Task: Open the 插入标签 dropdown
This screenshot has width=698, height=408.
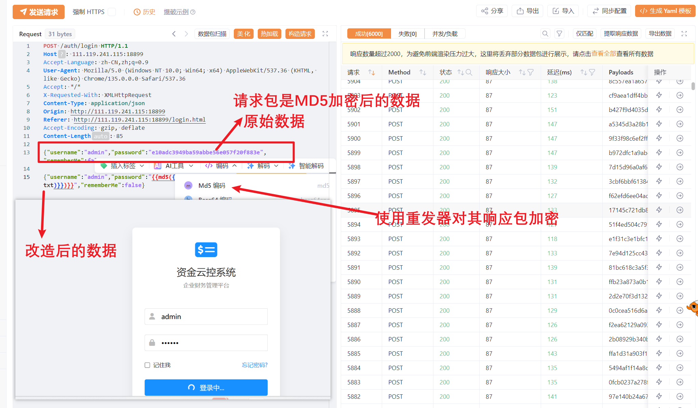Action: click(123, 166)
